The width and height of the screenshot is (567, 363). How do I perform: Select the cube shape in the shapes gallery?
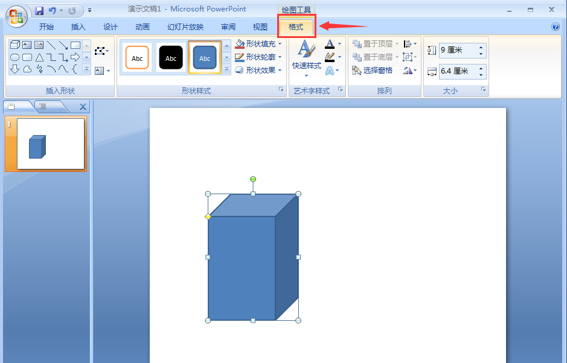(x=16, y=45)
